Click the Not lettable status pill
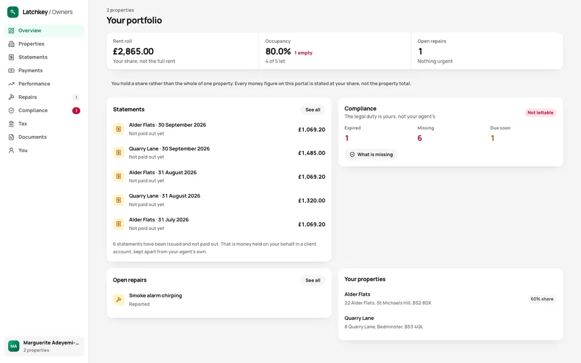The width and height of the screenshot is (581, 363). click(x=540, y=113)
